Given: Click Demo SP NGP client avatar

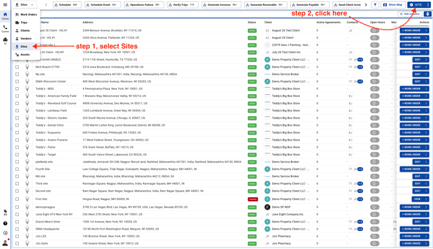Looking at the screenshot, I should coord(267,207).
